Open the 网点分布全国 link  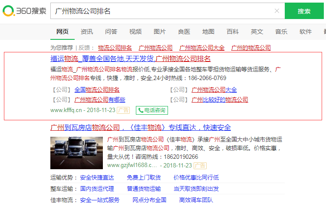(149, 200)
